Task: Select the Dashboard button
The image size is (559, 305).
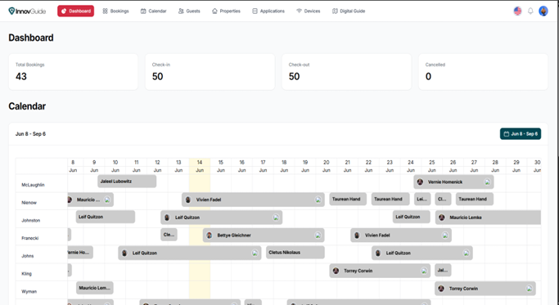Action: point(75,11)
